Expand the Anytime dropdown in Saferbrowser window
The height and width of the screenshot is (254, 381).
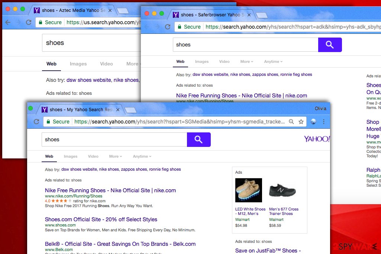click(x=273, y=61)
